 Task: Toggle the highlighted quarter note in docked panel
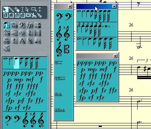16,63
